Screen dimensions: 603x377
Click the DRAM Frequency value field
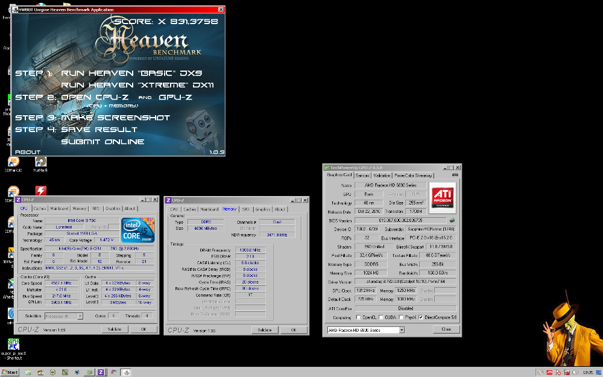[250, 250]
